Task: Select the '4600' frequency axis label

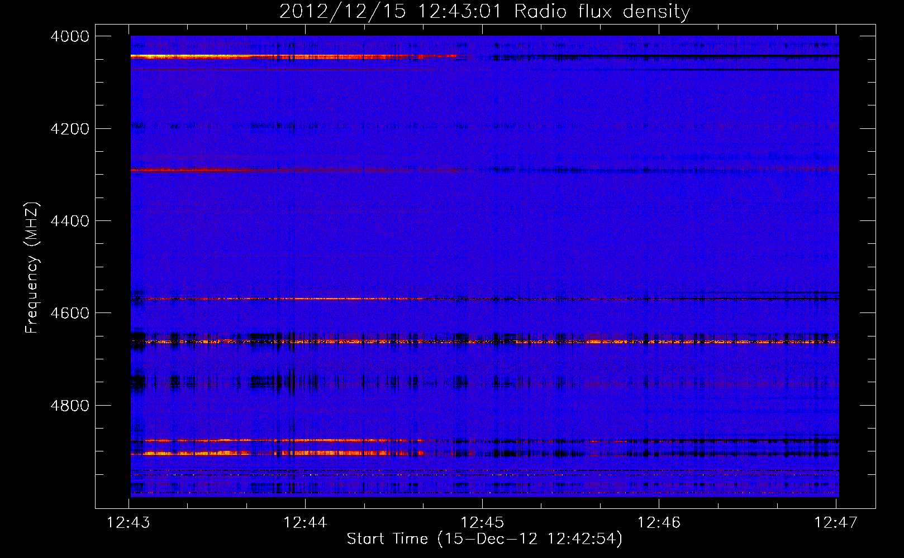Action: click(70, 313)
